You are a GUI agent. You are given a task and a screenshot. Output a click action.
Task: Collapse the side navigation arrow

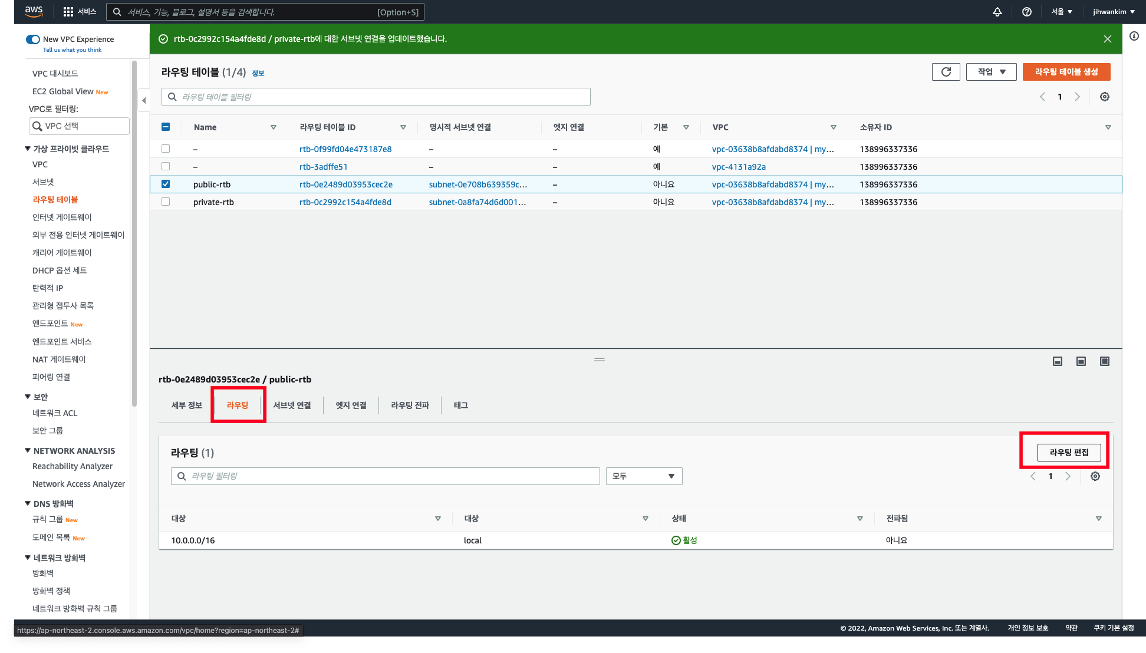point(144,100)
